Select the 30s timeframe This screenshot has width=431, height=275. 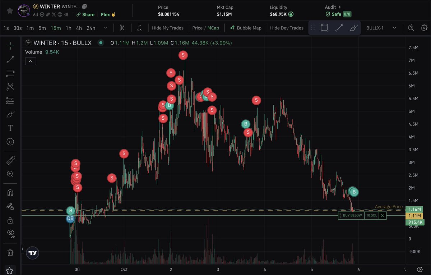[18, 28]
